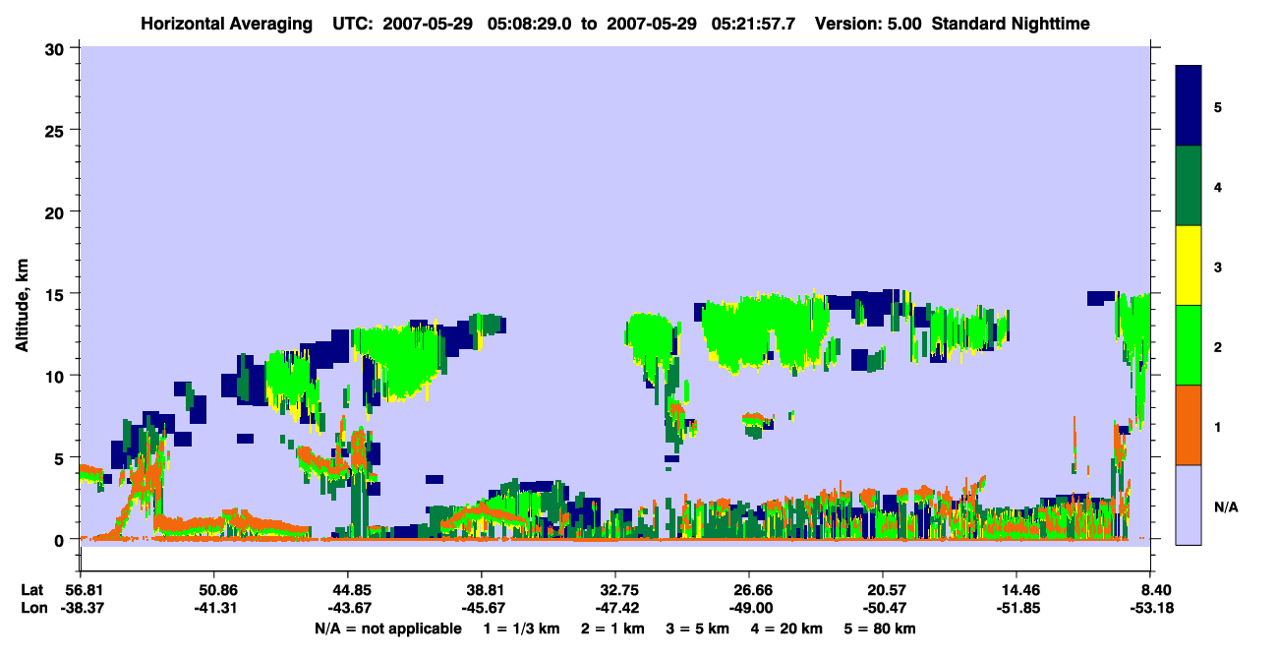
Task: Click the 'Lat' row label
Action: (31, 590)
